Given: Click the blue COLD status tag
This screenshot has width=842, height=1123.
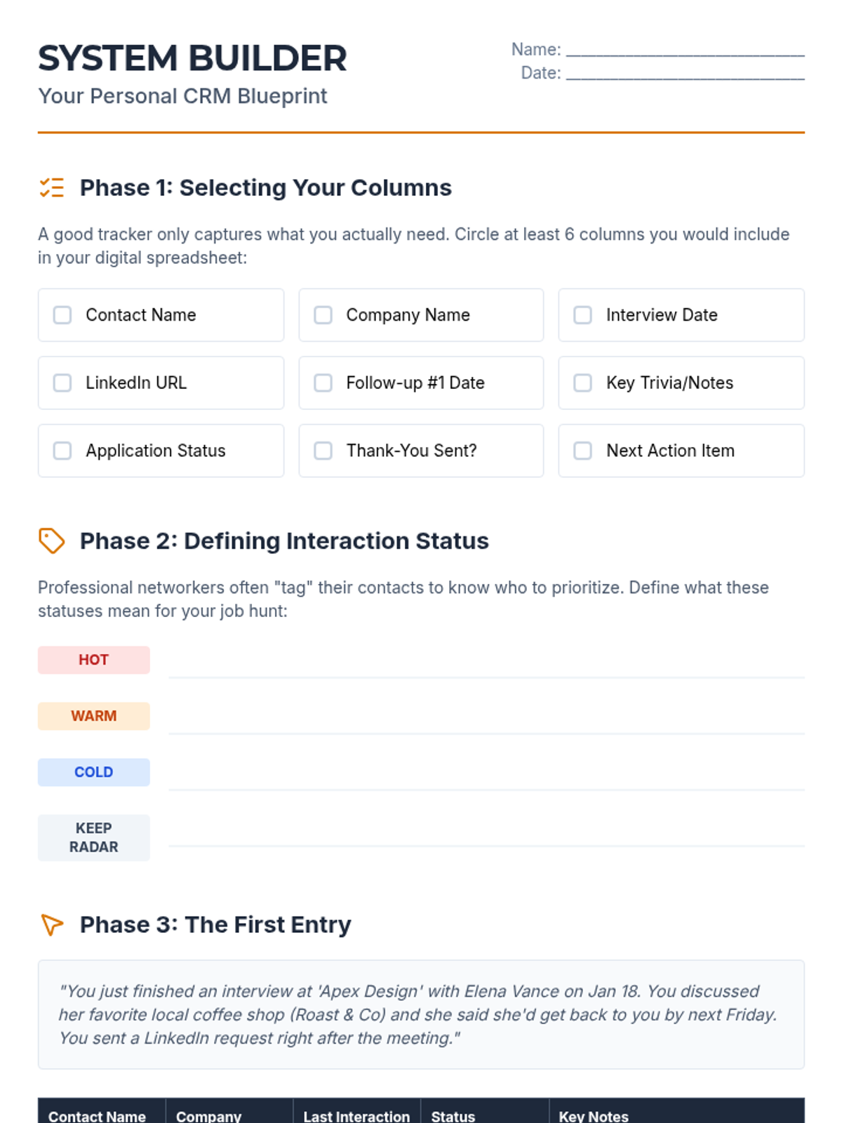Looking at the screenshot, I should pos(93,772).
